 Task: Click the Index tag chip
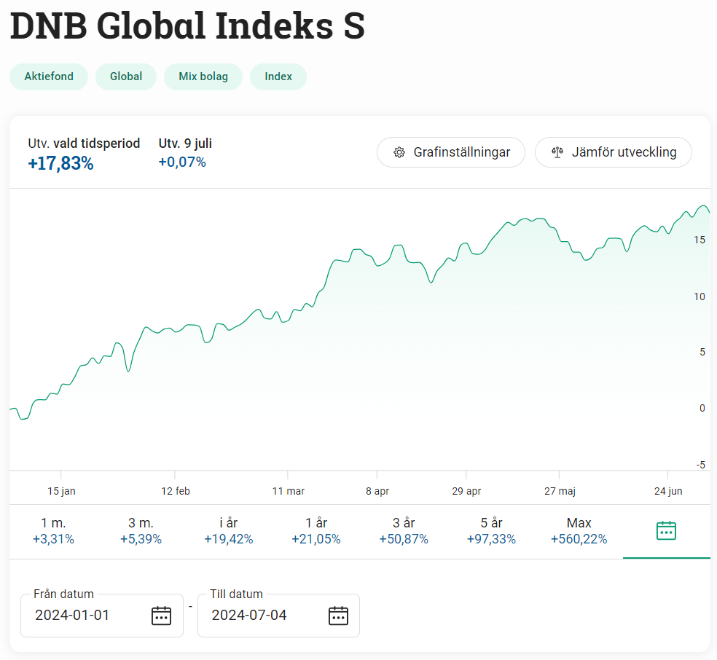tap(278, 76)
